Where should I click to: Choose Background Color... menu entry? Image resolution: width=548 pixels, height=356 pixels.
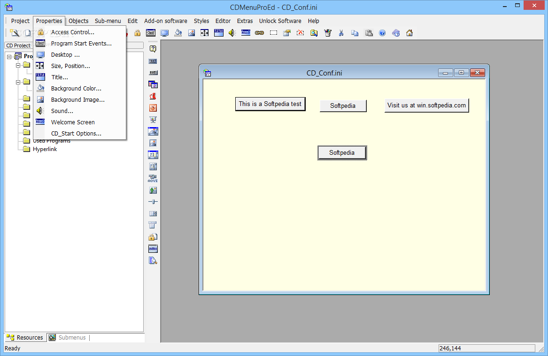[80, 88]
